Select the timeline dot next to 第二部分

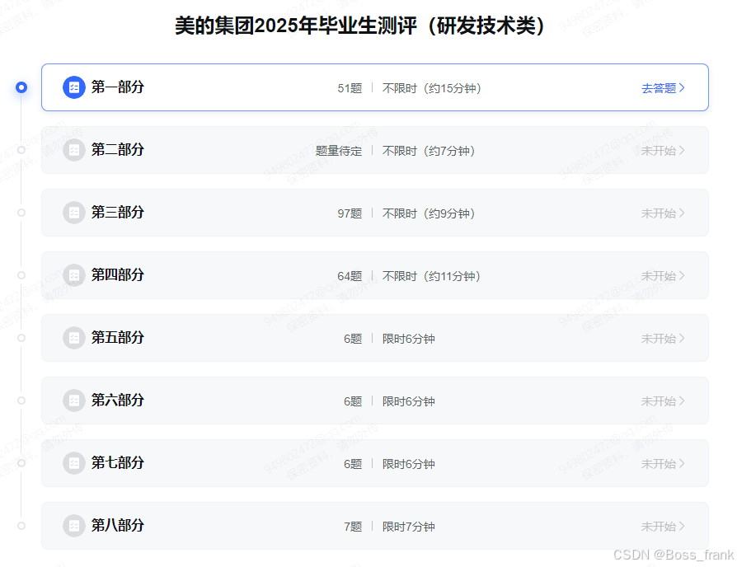[21, 150]
